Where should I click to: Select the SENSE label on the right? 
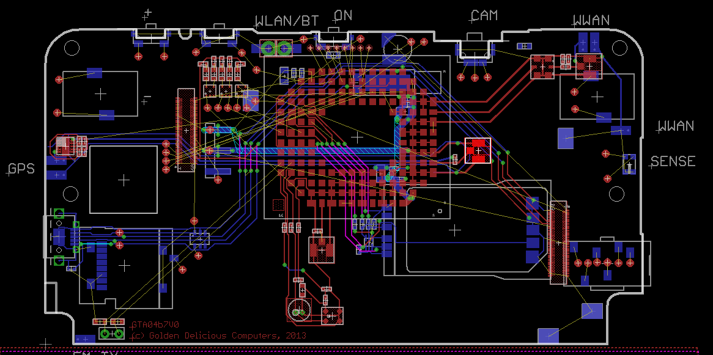[x=673, y=161]
